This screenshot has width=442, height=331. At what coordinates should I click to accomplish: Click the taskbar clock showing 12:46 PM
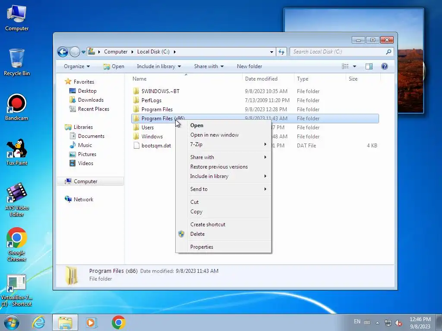tap(420, 323)
